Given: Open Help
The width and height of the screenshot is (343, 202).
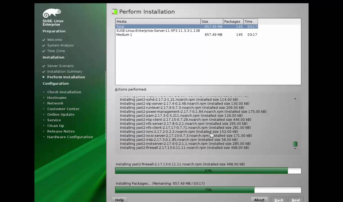Looking at the screenshot, I should pos(119,200).
